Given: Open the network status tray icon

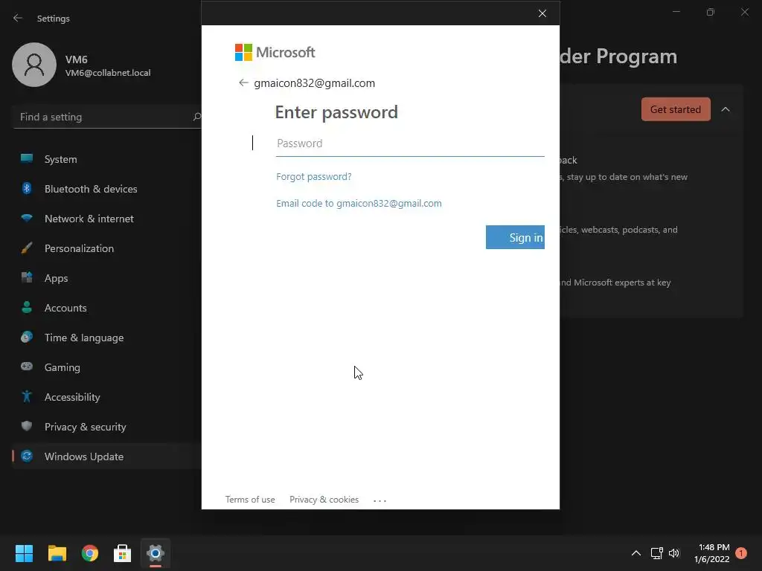Looking at the screenshot, I should tap(656, 553).
